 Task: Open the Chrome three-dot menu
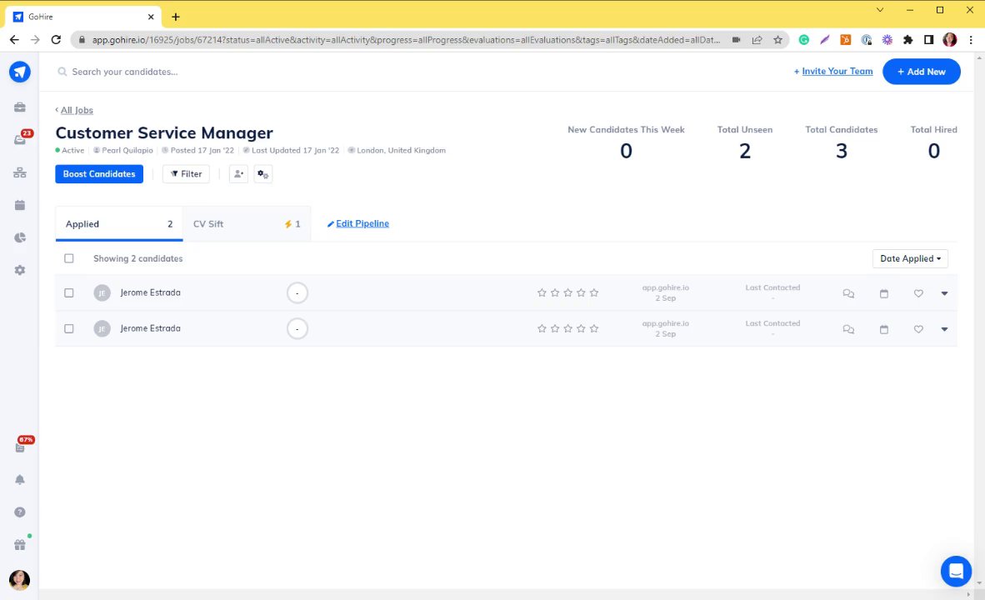pos(971,39)
